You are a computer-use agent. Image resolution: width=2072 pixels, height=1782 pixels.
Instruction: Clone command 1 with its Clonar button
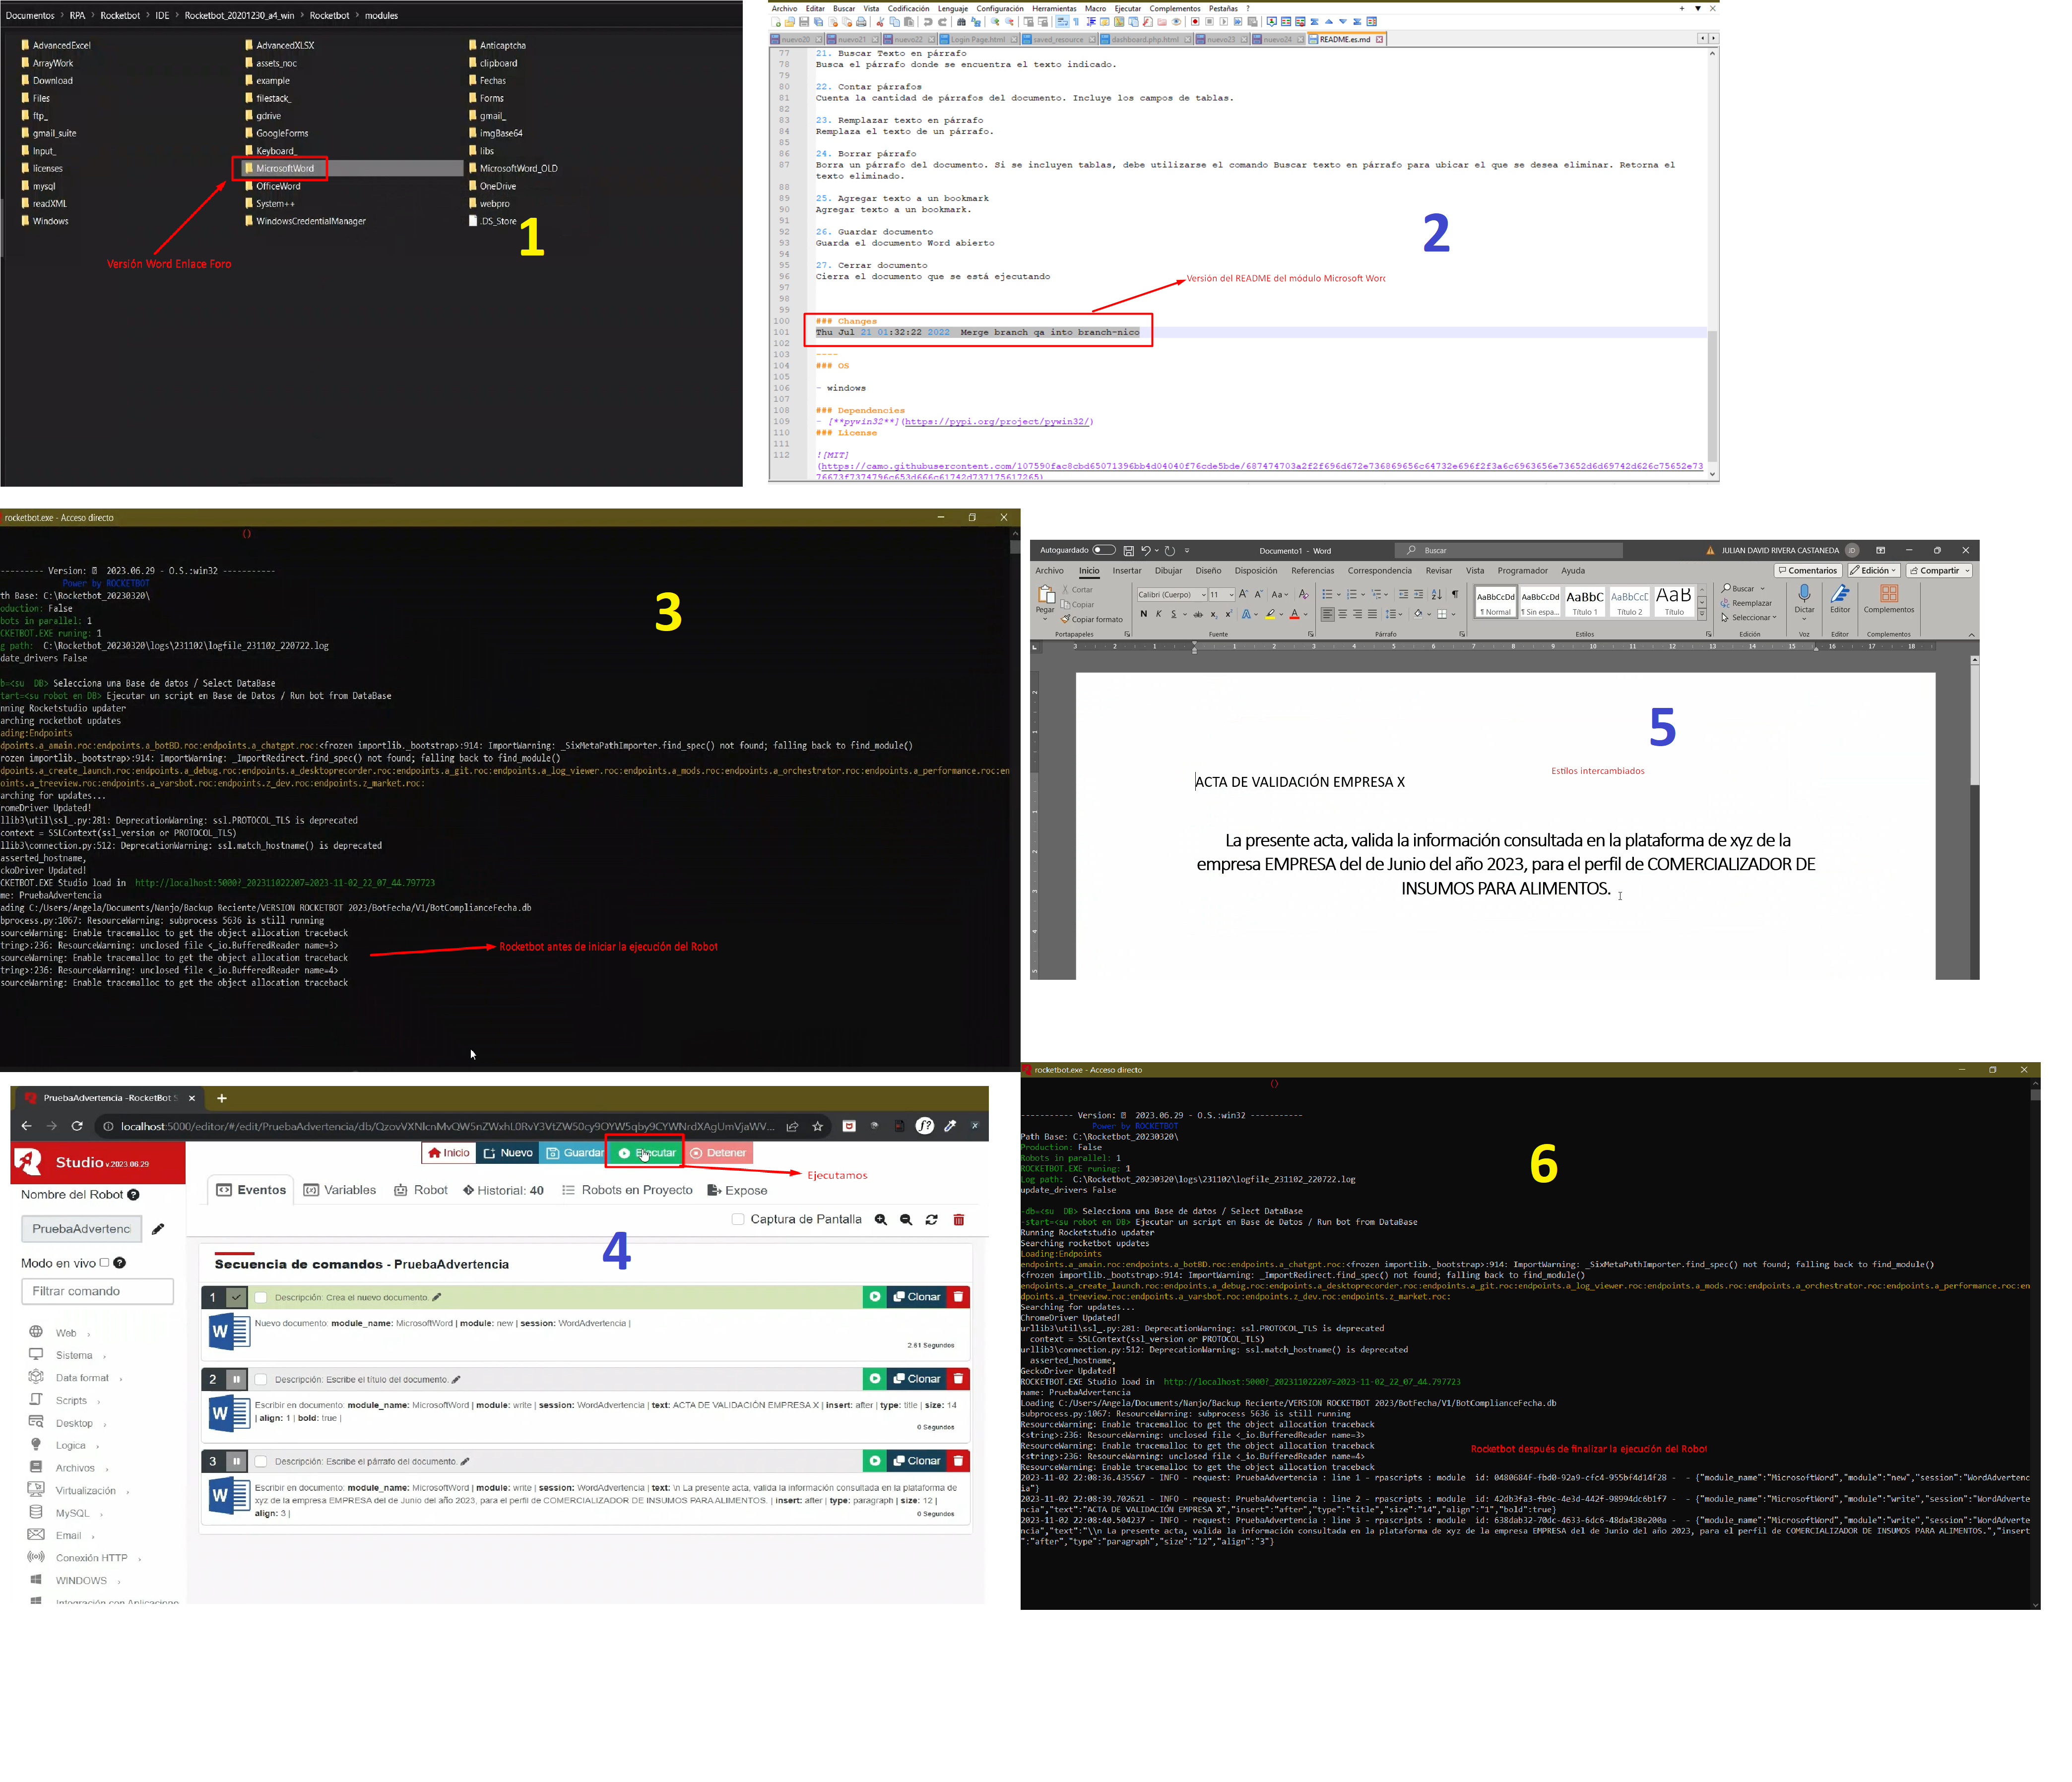[x=917, y=1297]
